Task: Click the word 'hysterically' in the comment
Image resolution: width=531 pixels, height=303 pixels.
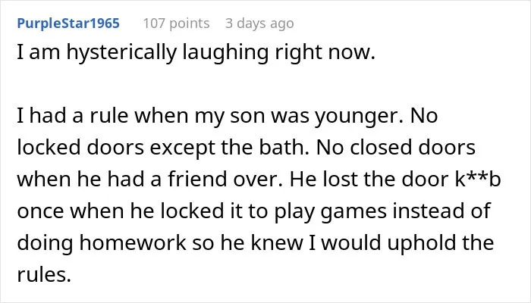Action: click(x=121, y=53)
